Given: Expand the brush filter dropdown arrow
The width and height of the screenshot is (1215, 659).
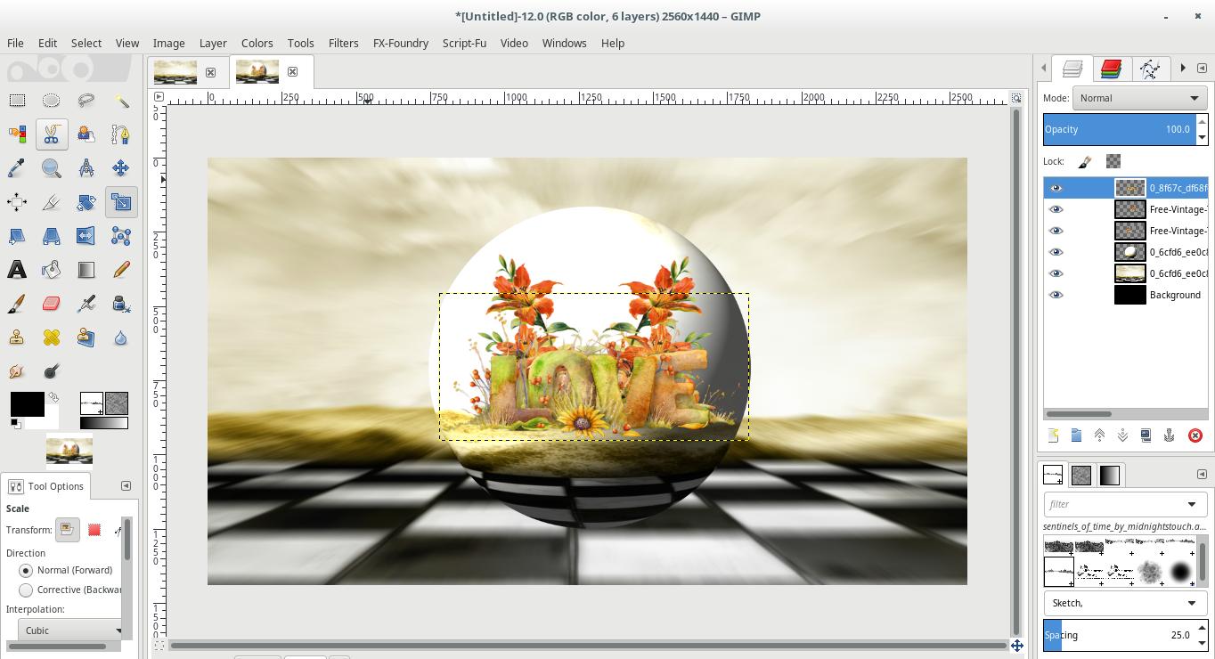Looking at the screenshot, I should (1192, 504).
